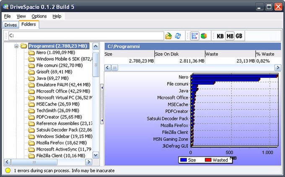Select Mozilla Firefox folder in tree
Image resolution: width=285 pixels, height=177 pixels.
point(62,143)
